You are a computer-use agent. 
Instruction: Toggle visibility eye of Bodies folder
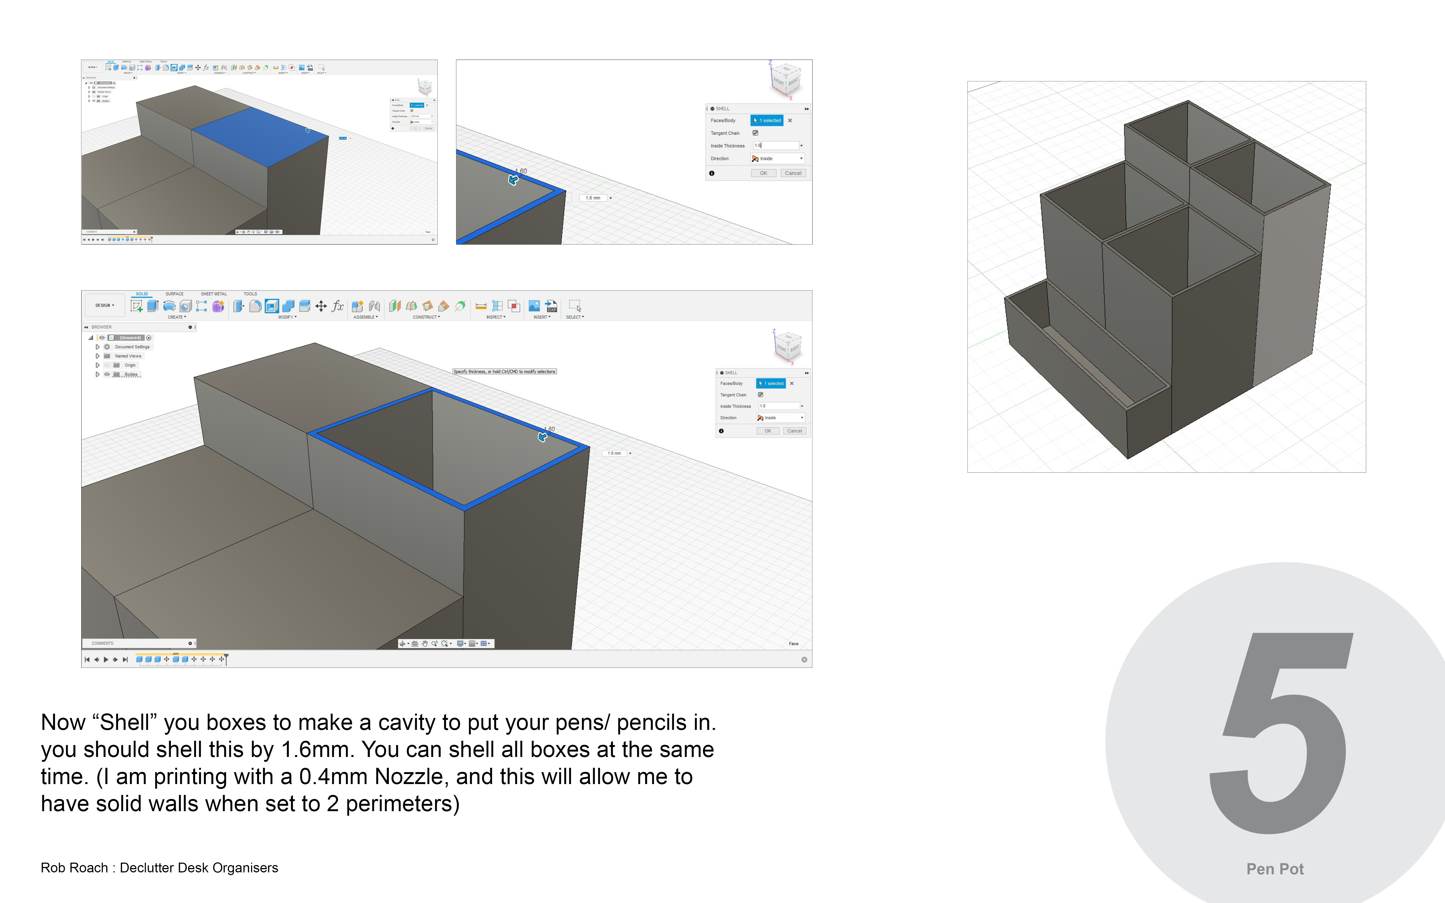pos(107,374)
